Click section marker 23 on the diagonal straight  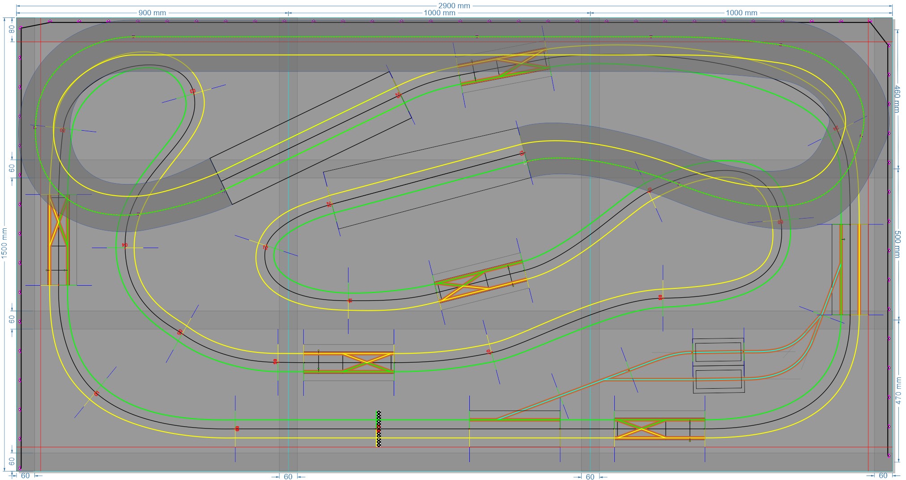point(398,95)
